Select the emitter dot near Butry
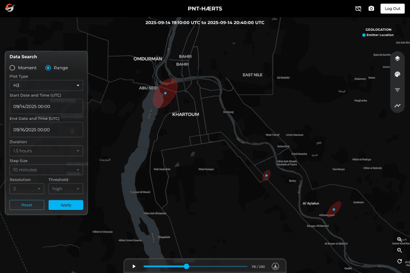The height and width of the screenshot is (273, 410). click(x=266, y=176)
